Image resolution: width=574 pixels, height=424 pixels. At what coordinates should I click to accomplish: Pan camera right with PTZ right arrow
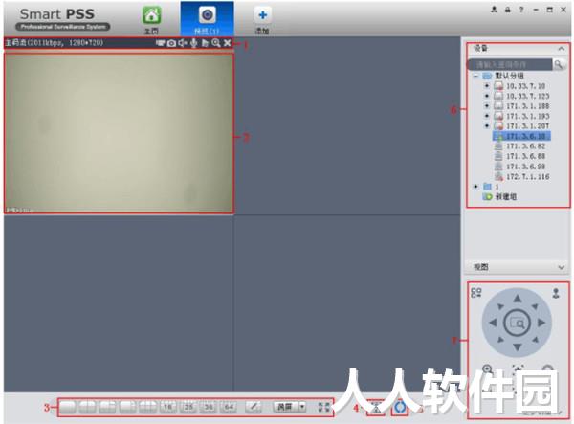coord(541,323)
